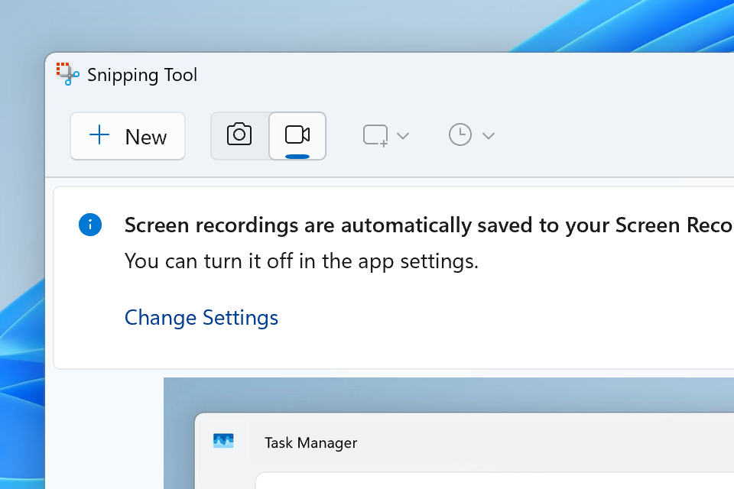734x489 pixels.
Task: Click the New button to start a snip
Action: point(128,136)
